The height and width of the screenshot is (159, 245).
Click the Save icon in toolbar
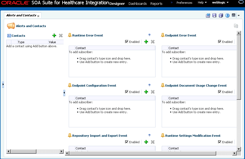tap(214, 16)
